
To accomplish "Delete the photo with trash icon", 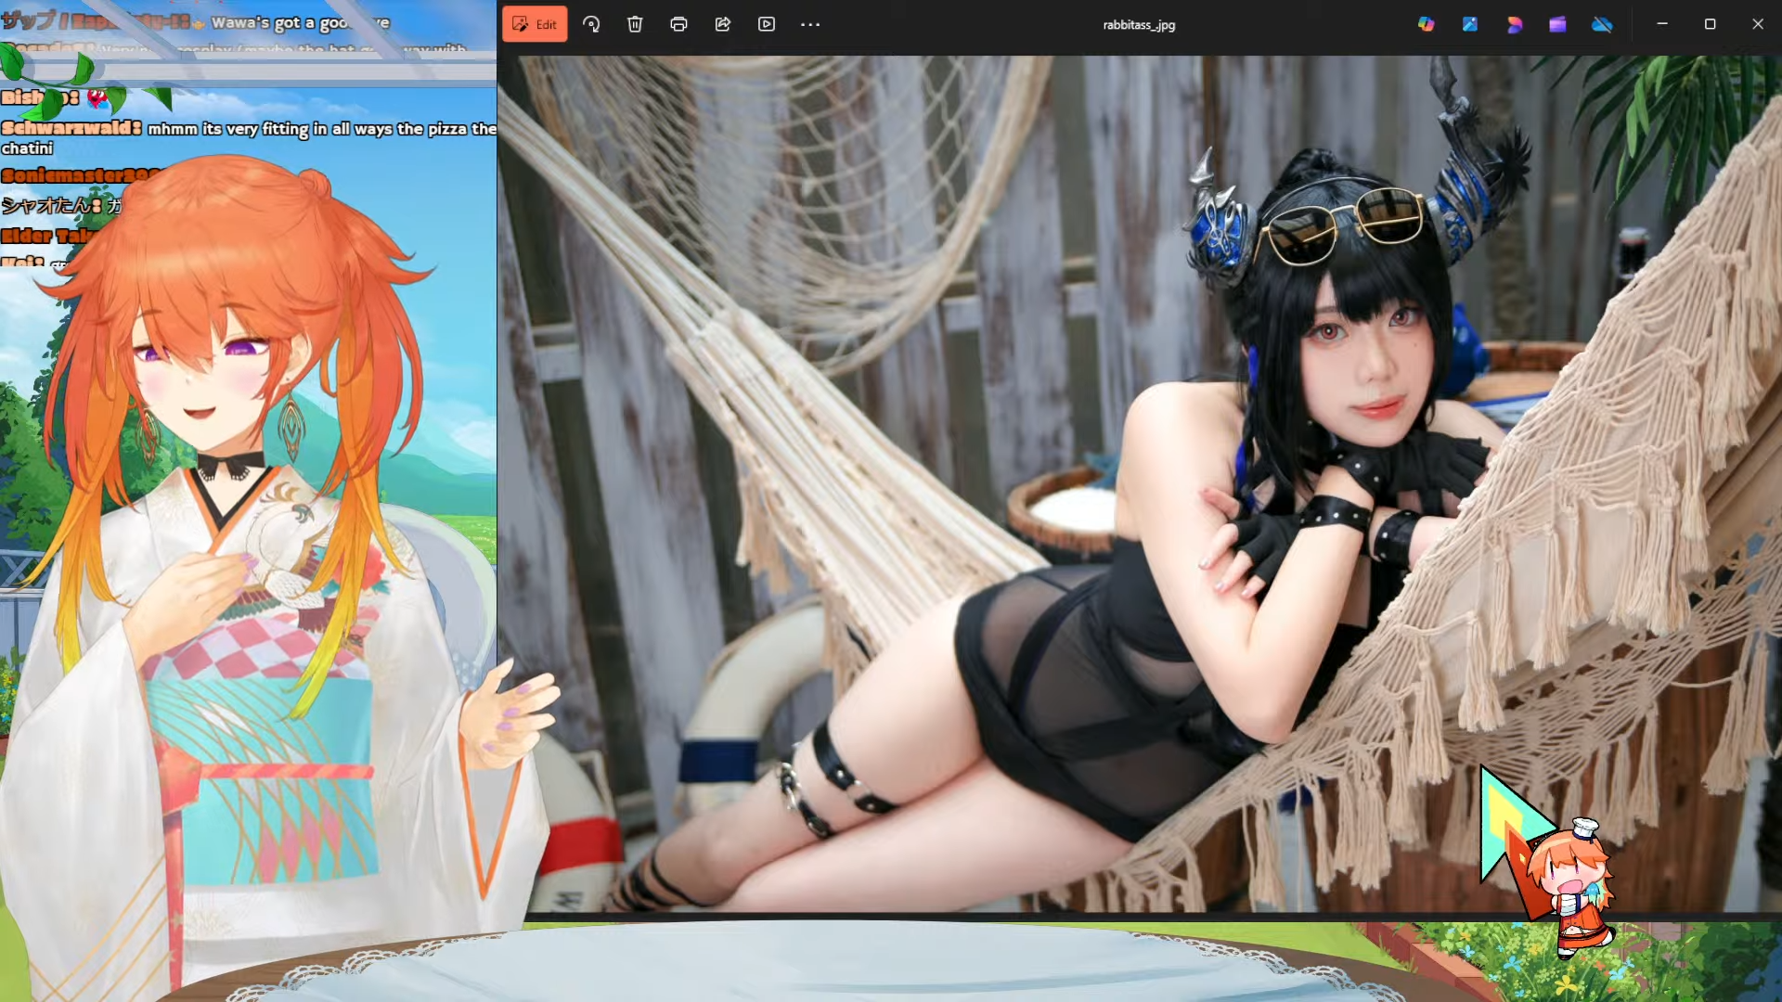I will pos(635,24).
